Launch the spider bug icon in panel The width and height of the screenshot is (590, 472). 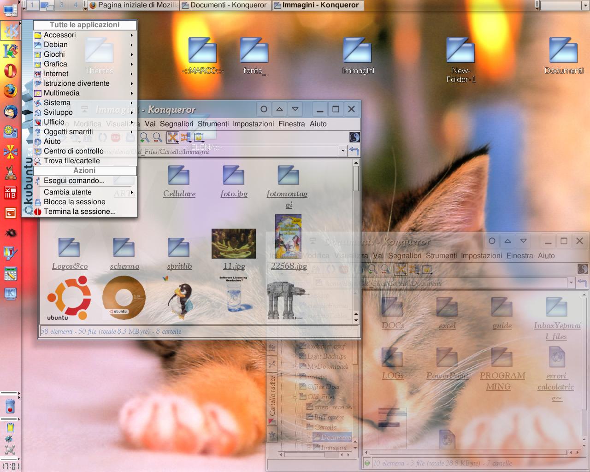click(10, 233)
